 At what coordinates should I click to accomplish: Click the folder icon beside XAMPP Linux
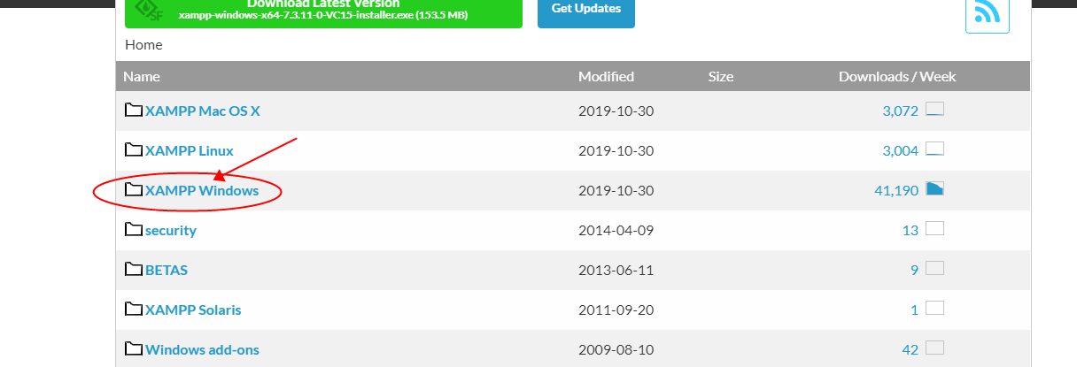[x=134, y=150]
